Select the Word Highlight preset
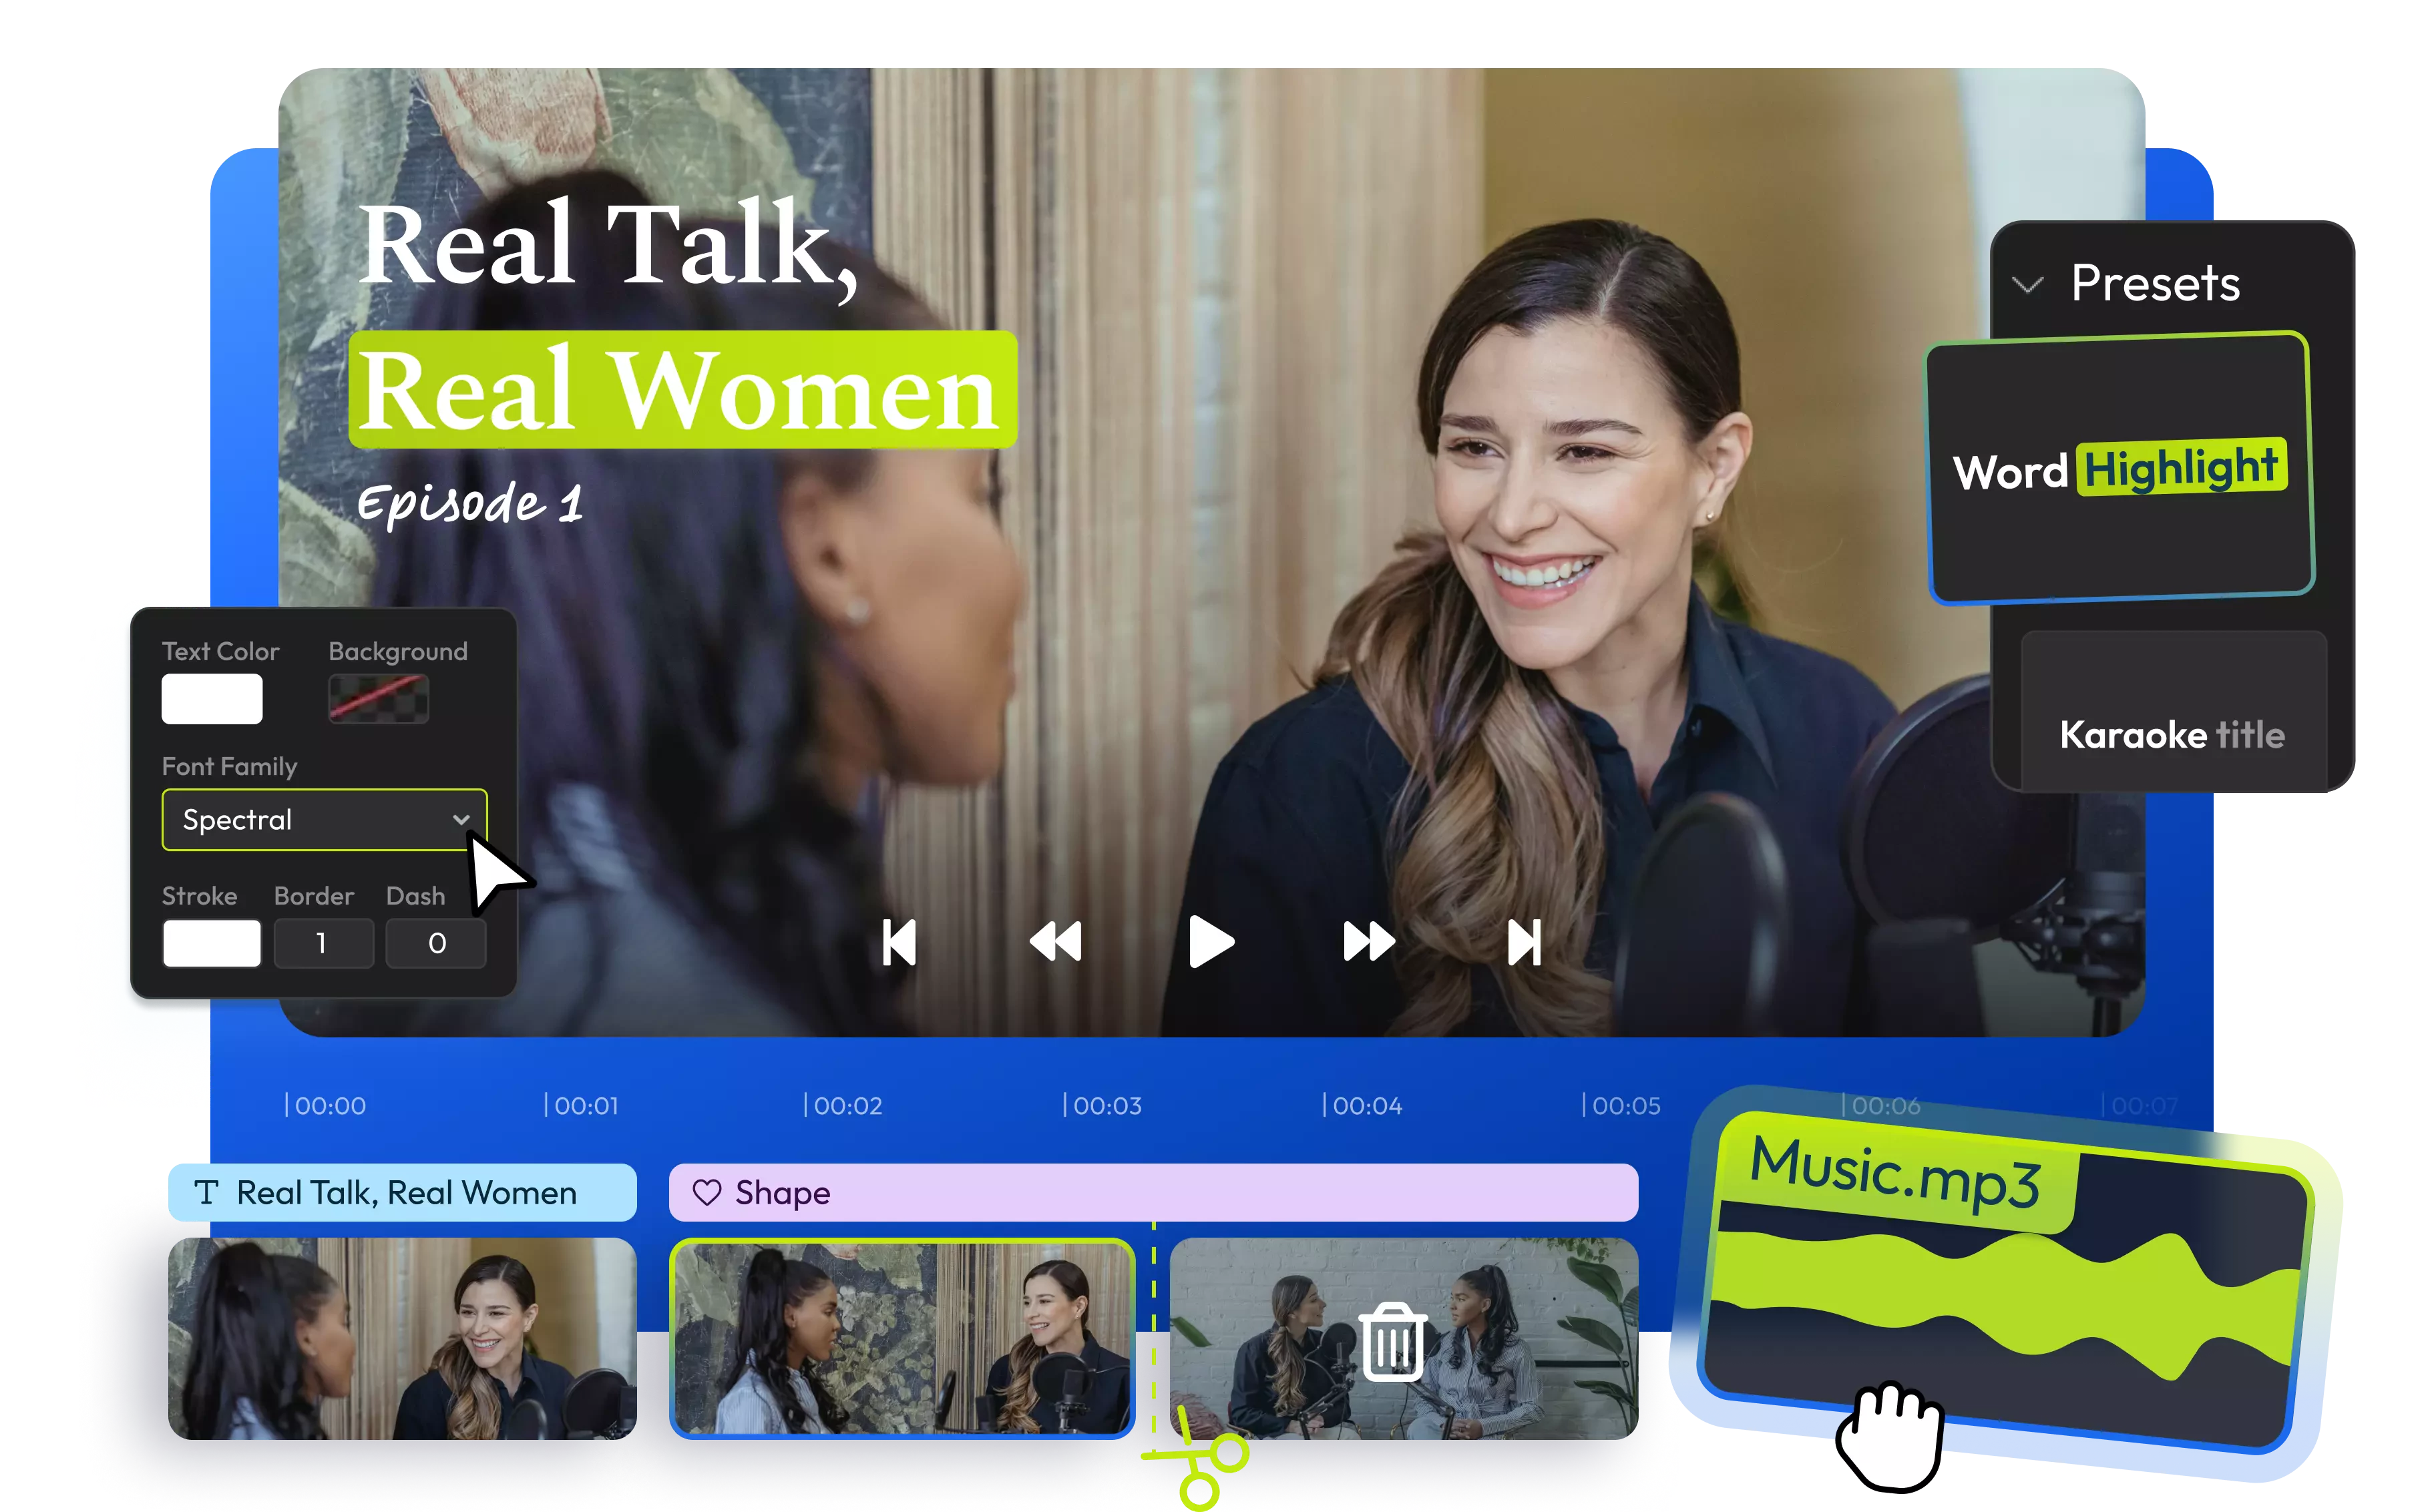2424x1512 pixels. tap(2120, 468)
